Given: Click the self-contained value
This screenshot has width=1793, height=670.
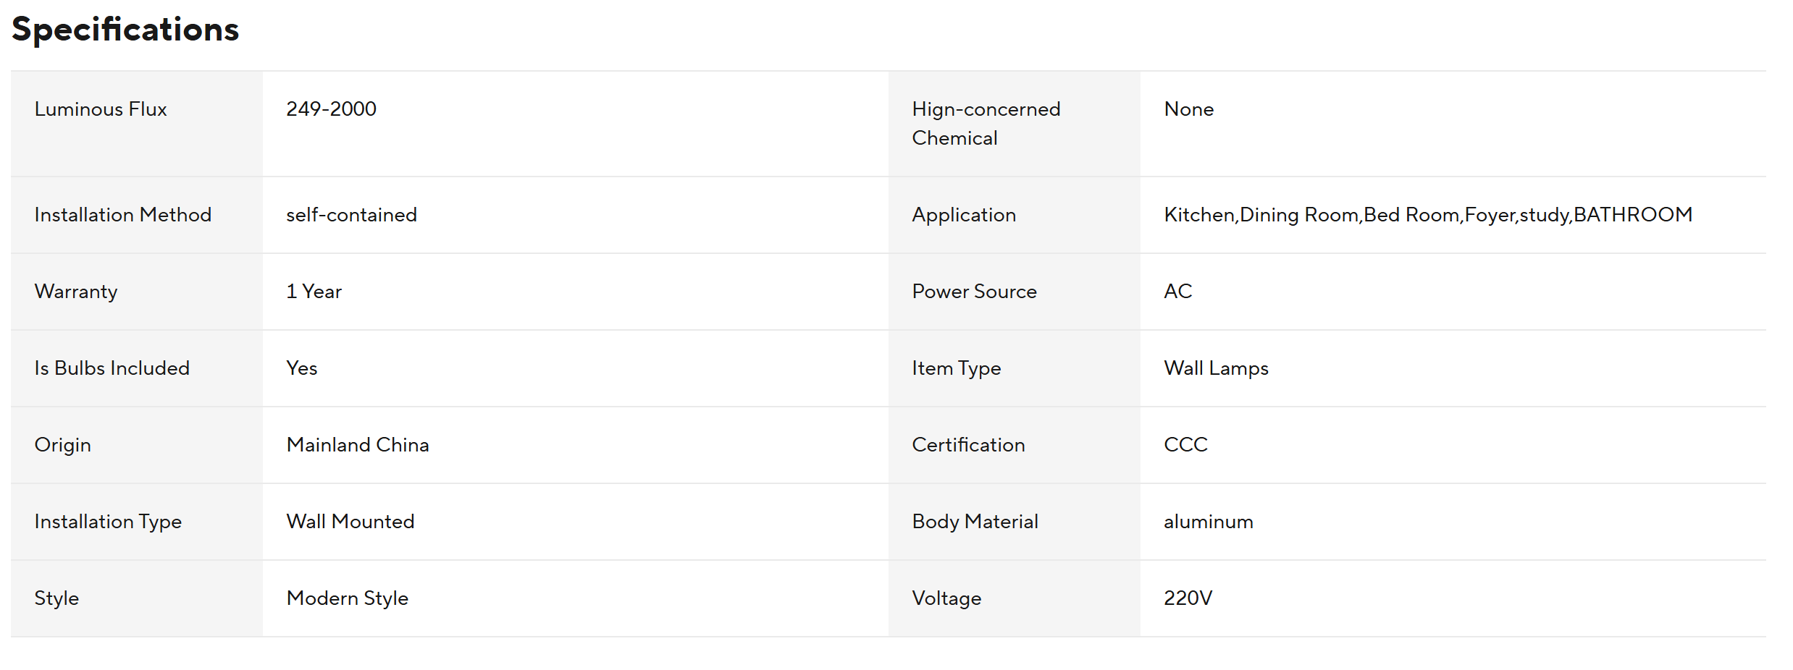Looking at the screenshot, I should pyautogui.click(x=351, y=215).
